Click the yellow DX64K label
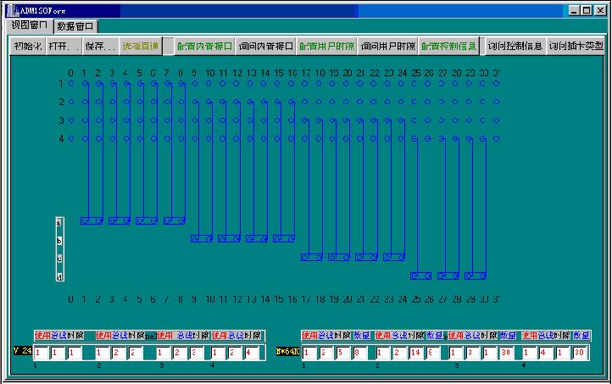Screen dimensions: 612x384 pyautogui.click(x=288, y=351)
